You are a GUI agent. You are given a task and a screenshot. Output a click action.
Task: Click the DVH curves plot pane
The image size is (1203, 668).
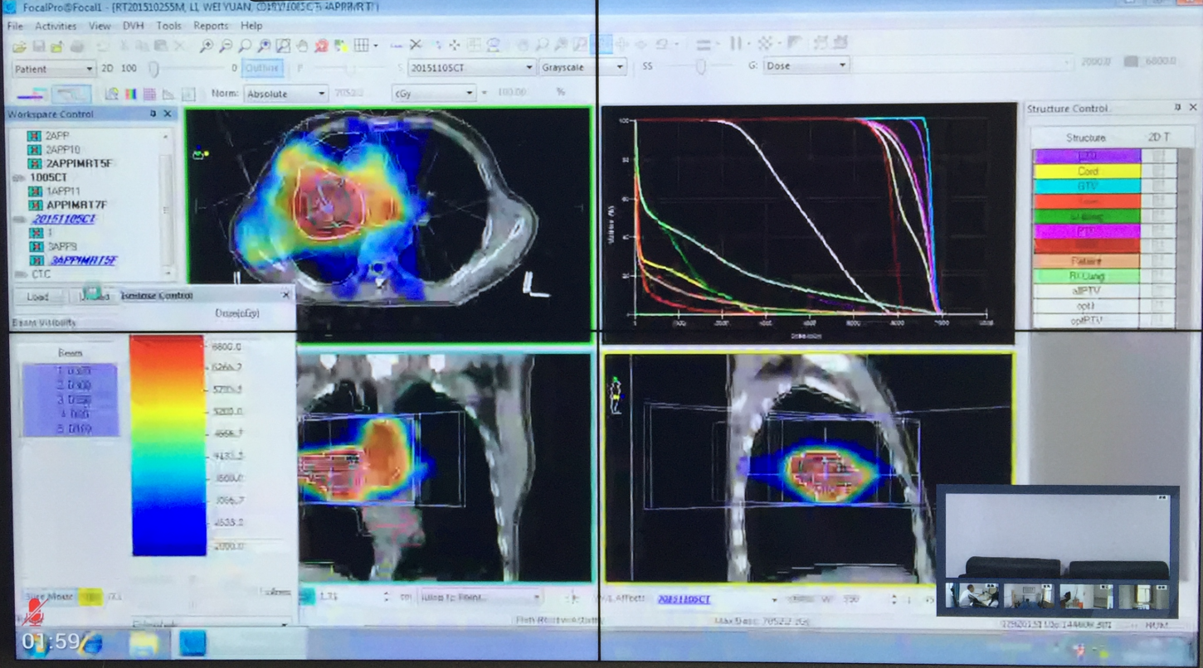809,223
